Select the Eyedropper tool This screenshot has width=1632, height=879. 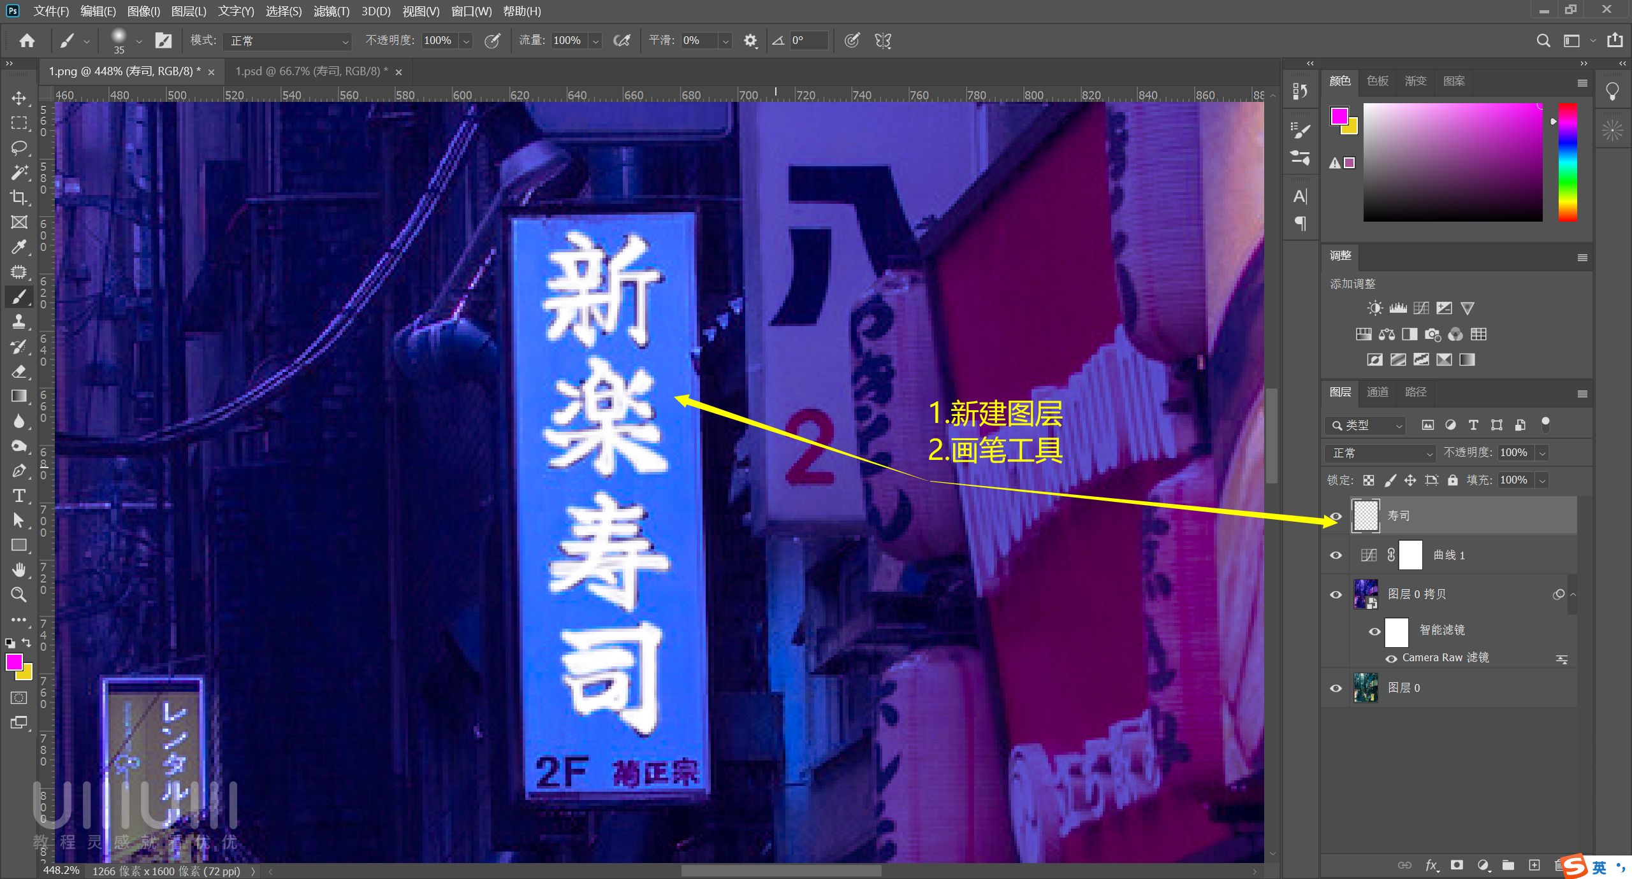coord(19,247)
